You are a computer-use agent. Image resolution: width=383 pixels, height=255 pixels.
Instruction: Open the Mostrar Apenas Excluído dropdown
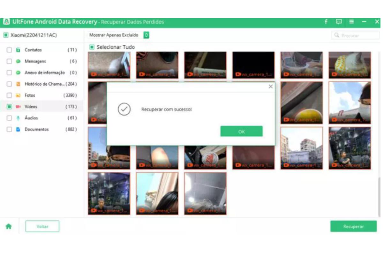click(x=146, y=35)
